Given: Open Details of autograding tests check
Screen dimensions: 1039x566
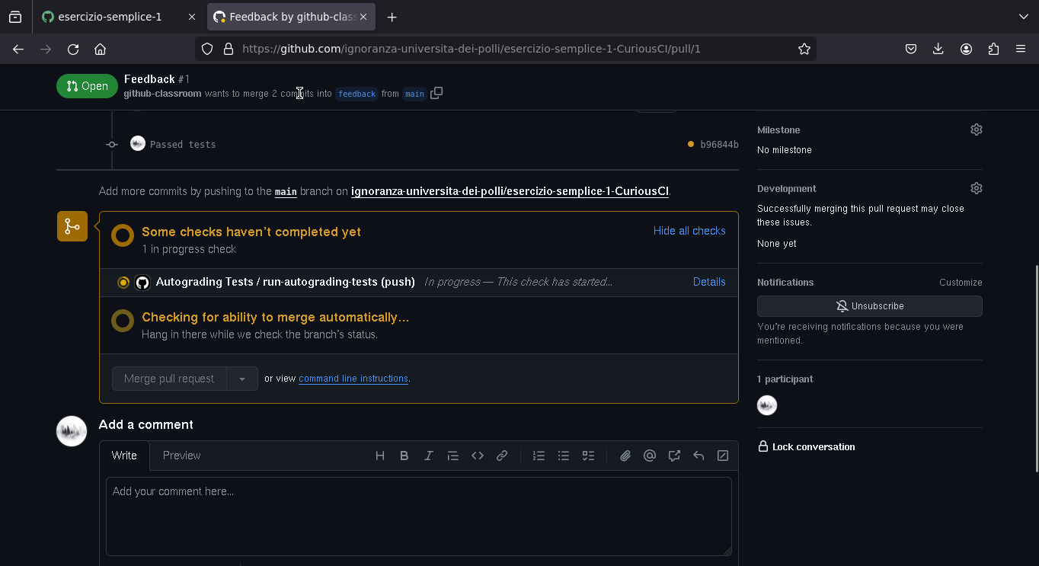Looking at the screenshot, I should point(709,282).
